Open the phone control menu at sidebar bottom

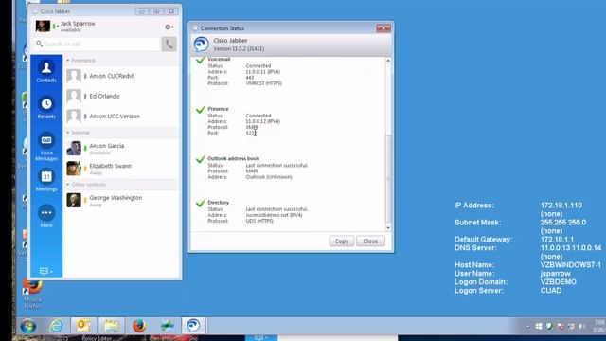(46, 271)
